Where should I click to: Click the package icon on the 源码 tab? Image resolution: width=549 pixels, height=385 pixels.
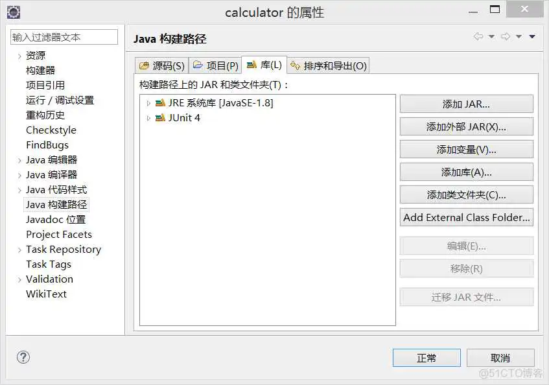coord(145,65)
